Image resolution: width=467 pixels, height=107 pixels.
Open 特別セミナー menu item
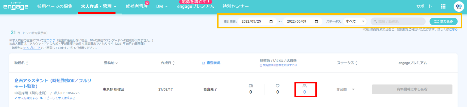pyautogui.click(x=236, y=6)
